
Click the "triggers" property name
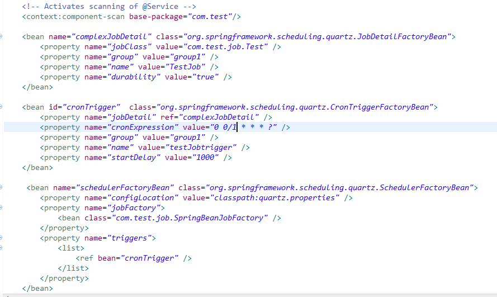pyautogui.click(x=129, y=238)
